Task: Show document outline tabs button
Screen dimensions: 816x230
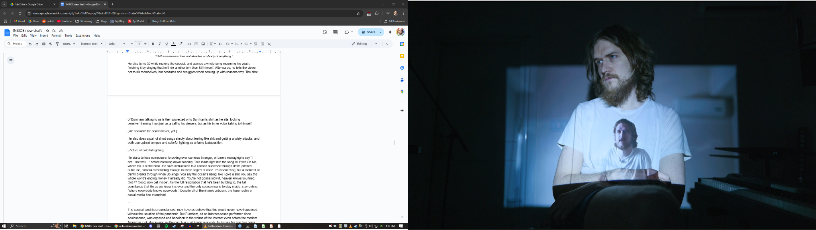Action: coord(11,60)
